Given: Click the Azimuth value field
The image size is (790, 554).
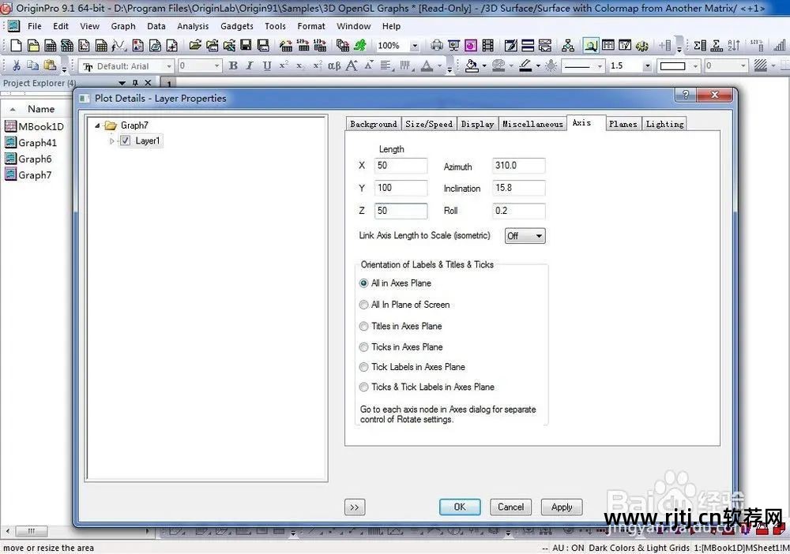Looking at the screenshot, I should click(518, 166).
